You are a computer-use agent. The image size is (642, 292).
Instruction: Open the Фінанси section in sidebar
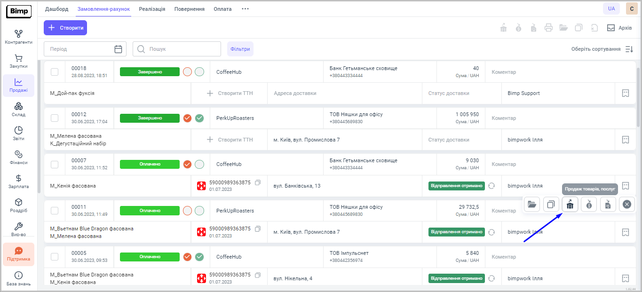pyautogui.click(x=18, y=158)
